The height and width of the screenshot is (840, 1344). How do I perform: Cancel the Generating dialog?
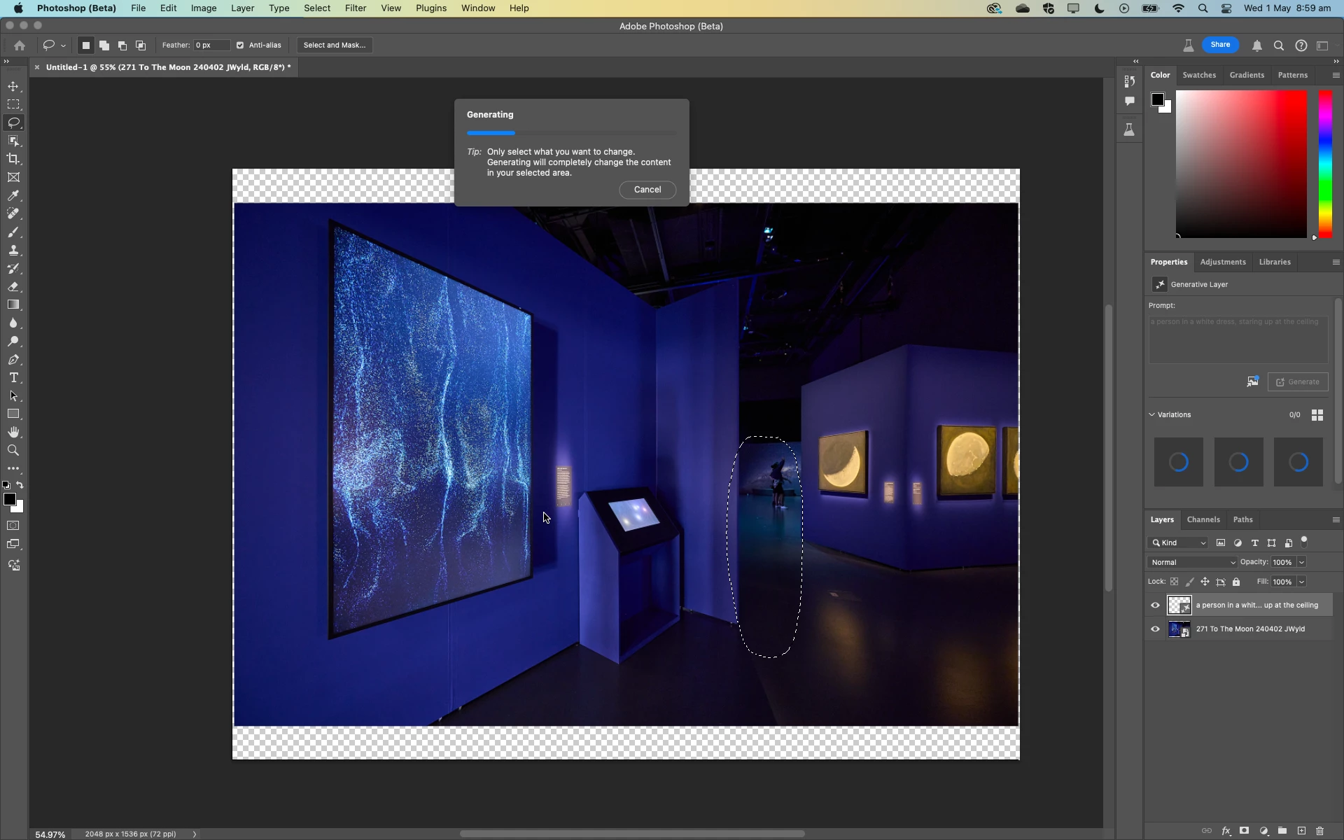tap(647, 190)
